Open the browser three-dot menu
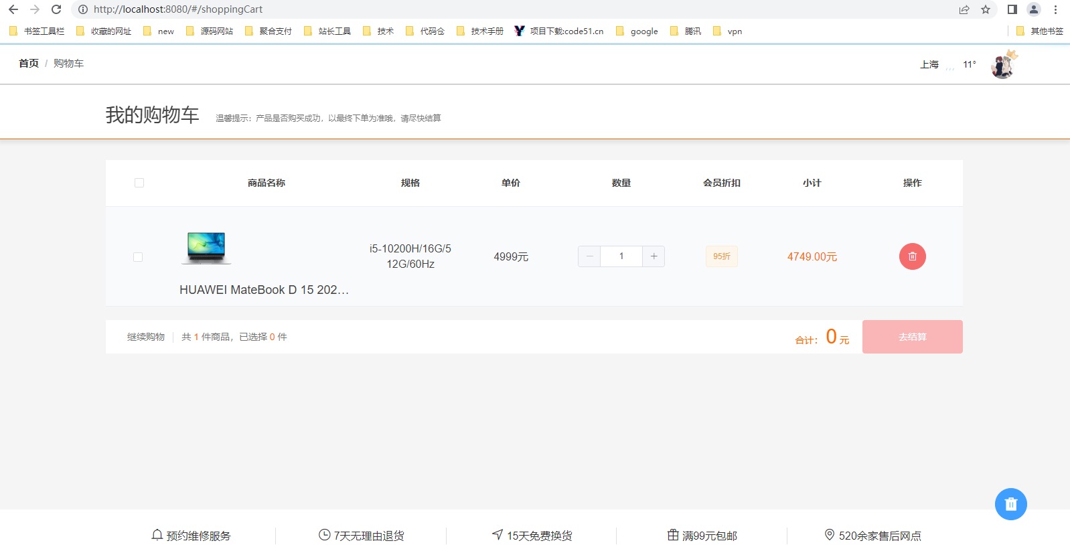 click(1056, 9)
